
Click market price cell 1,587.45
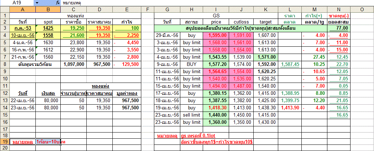(x=290, y=64)
